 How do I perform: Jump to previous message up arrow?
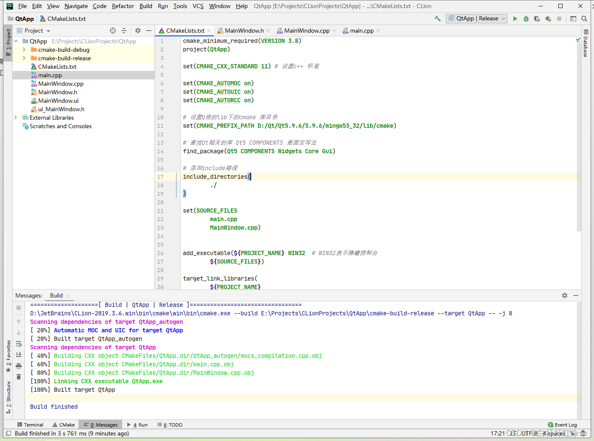19,322
